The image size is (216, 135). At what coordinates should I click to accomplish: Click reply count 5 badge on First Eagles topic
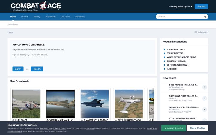(205, 98)
